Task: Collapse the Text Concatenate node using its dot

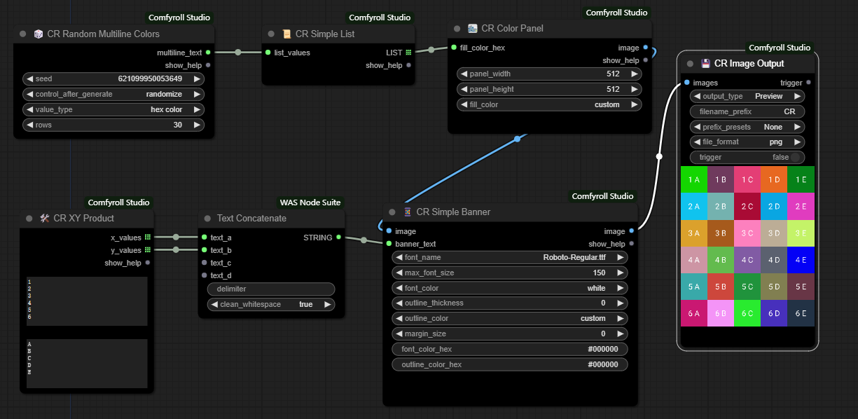Action: (207, 218)
